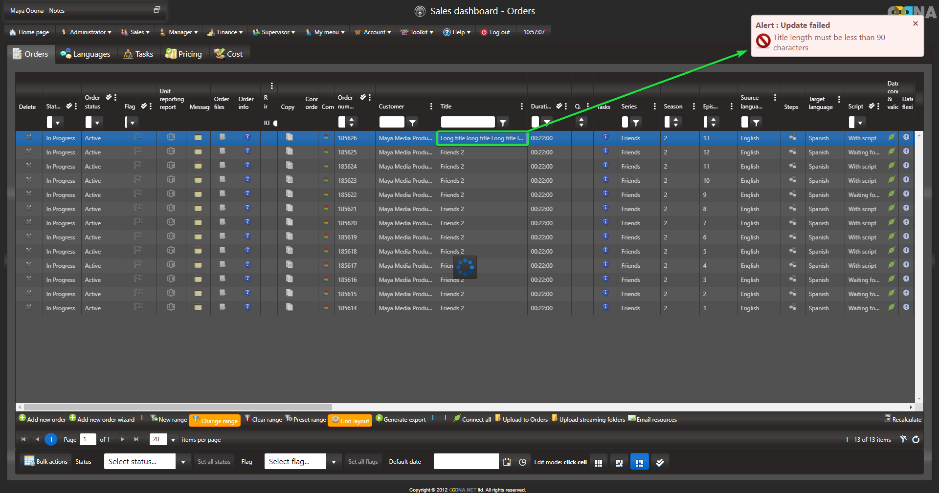Click Add new order button
Screen dimensions: 939x493
click(43, 419)
